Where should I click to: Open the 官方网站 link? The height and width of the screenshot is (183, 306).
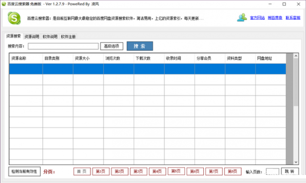click(257, 18)
